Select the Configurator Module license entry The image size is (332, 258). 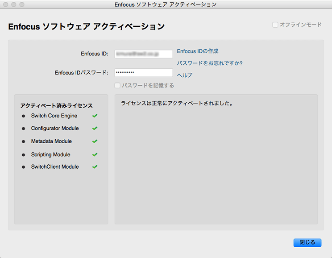tap(55, 129)
